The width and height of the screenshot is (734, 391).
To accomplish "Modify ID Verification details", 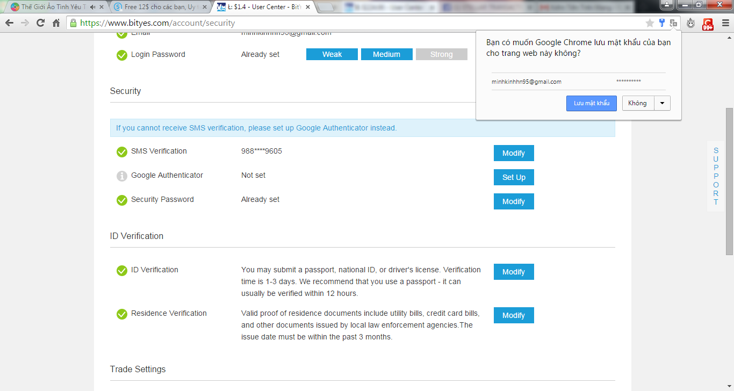I will point(514,272).
